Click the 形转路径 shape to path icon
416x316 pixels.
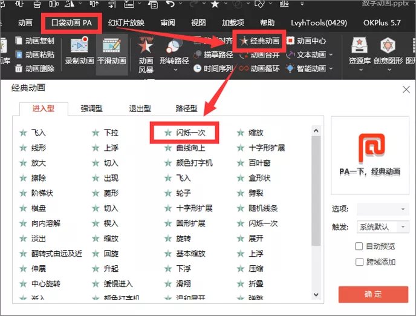click(x=174, y=47)
